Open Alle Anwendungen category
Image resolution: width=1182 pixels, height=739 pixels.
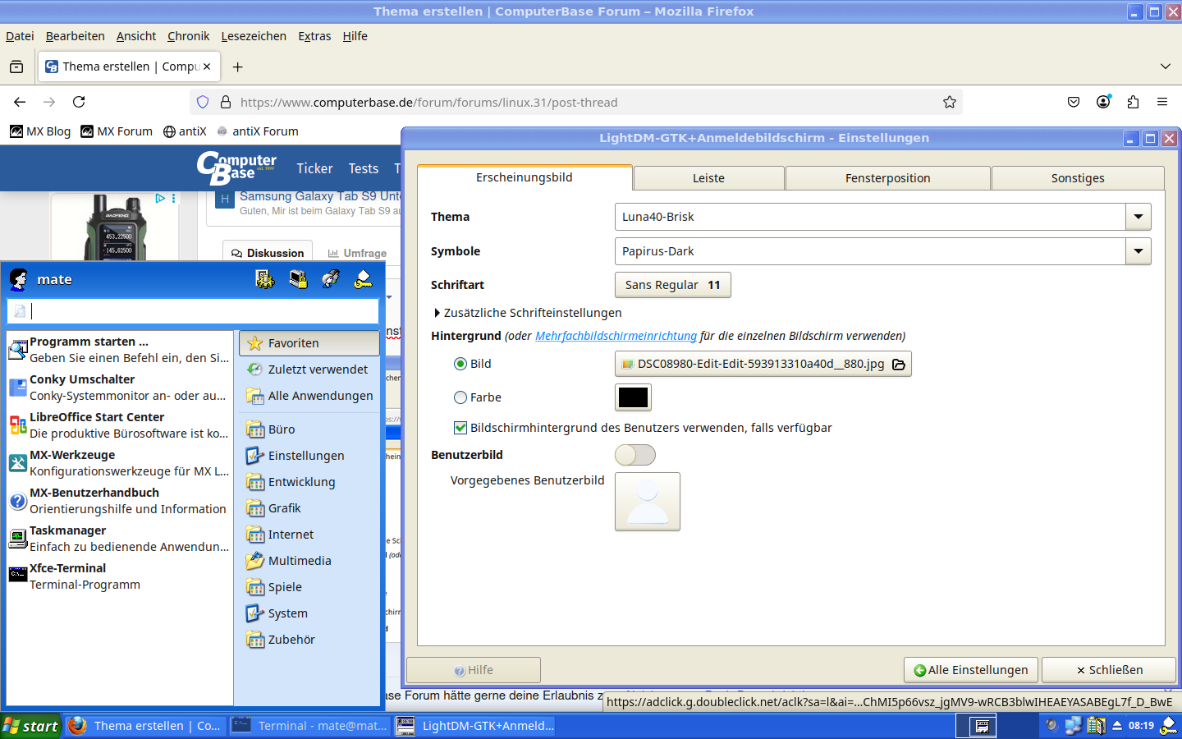pos(309,396)
